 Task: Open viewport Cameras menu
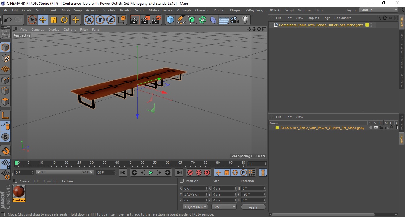pos(38,30)
